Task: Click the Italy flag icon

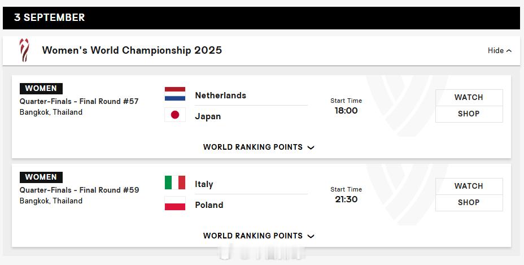Action: point(175,183)
